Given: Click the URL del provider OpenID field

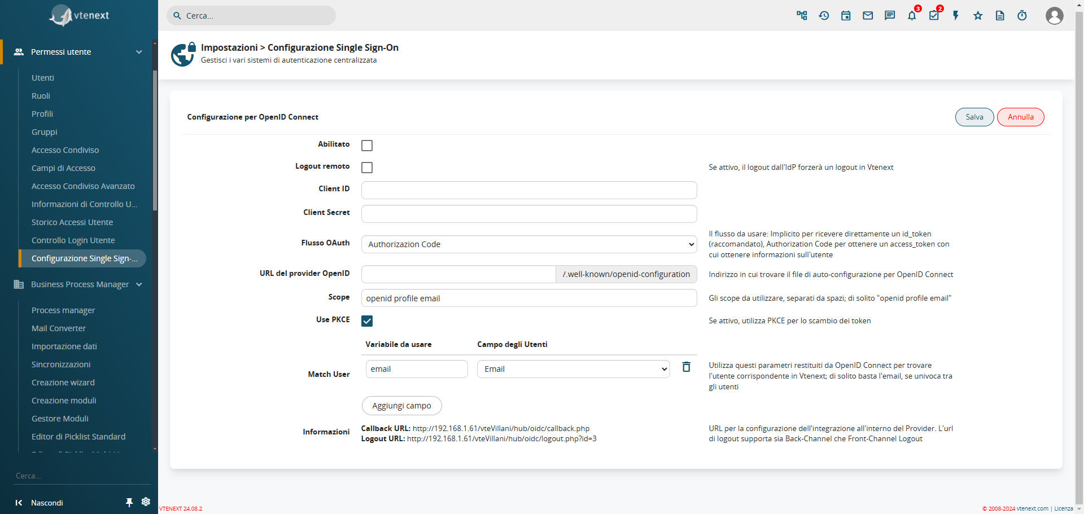Looking at the screenshot, I should point(458,274).
